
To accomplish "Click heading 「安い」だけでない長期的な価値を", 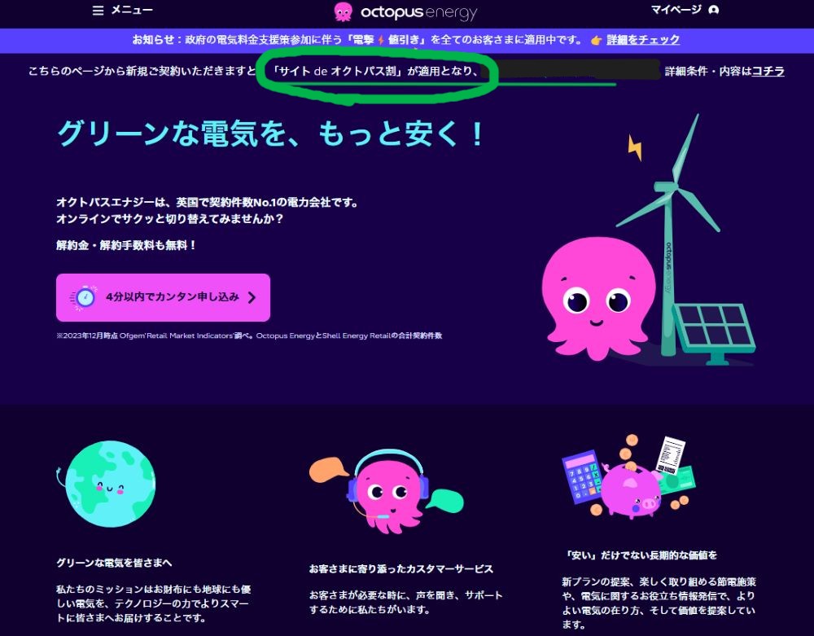I will (x=639, y=555).
